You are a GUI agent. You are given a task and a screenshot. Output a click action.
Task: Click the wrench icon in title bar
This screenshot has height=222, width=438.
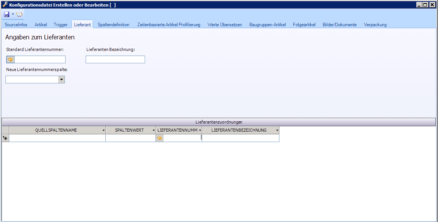(x=5, y=5)
